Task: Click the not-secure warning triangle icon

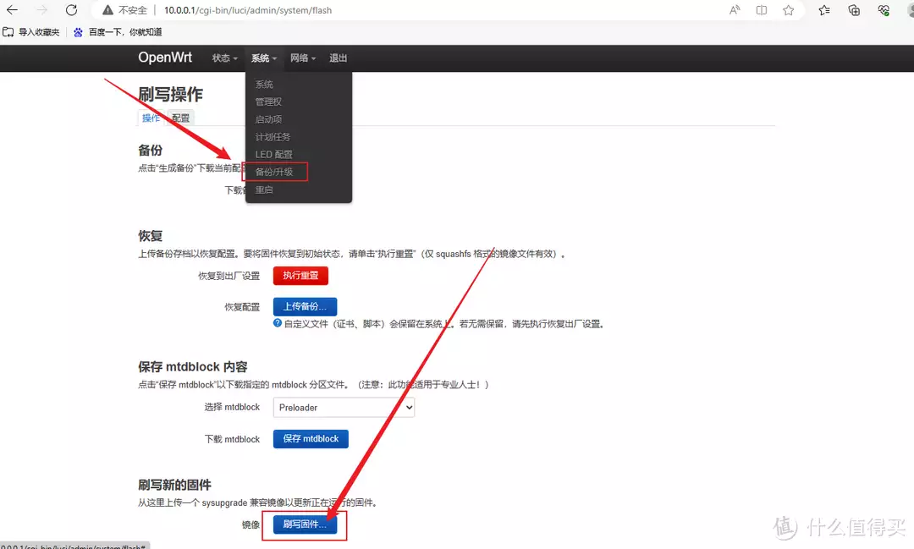Action: point(107,10)
